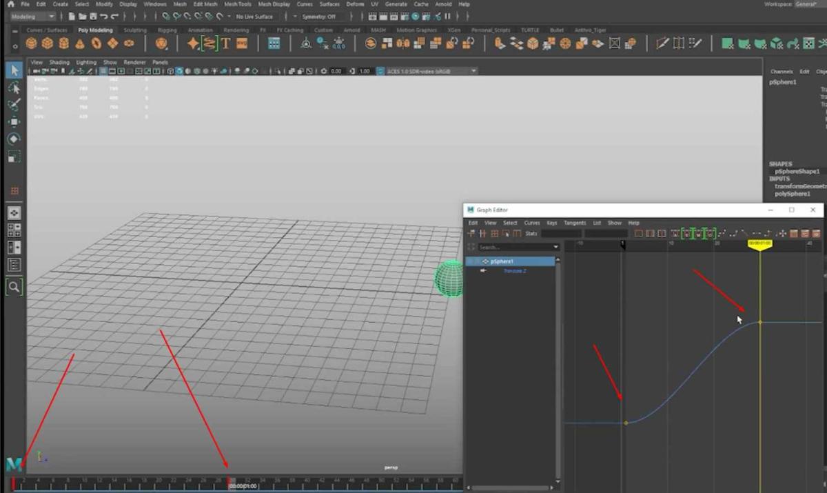Click Translate Z curve entry
This screenshot has width=827, height=493.
pyautogui.click(x=515, y=271)
